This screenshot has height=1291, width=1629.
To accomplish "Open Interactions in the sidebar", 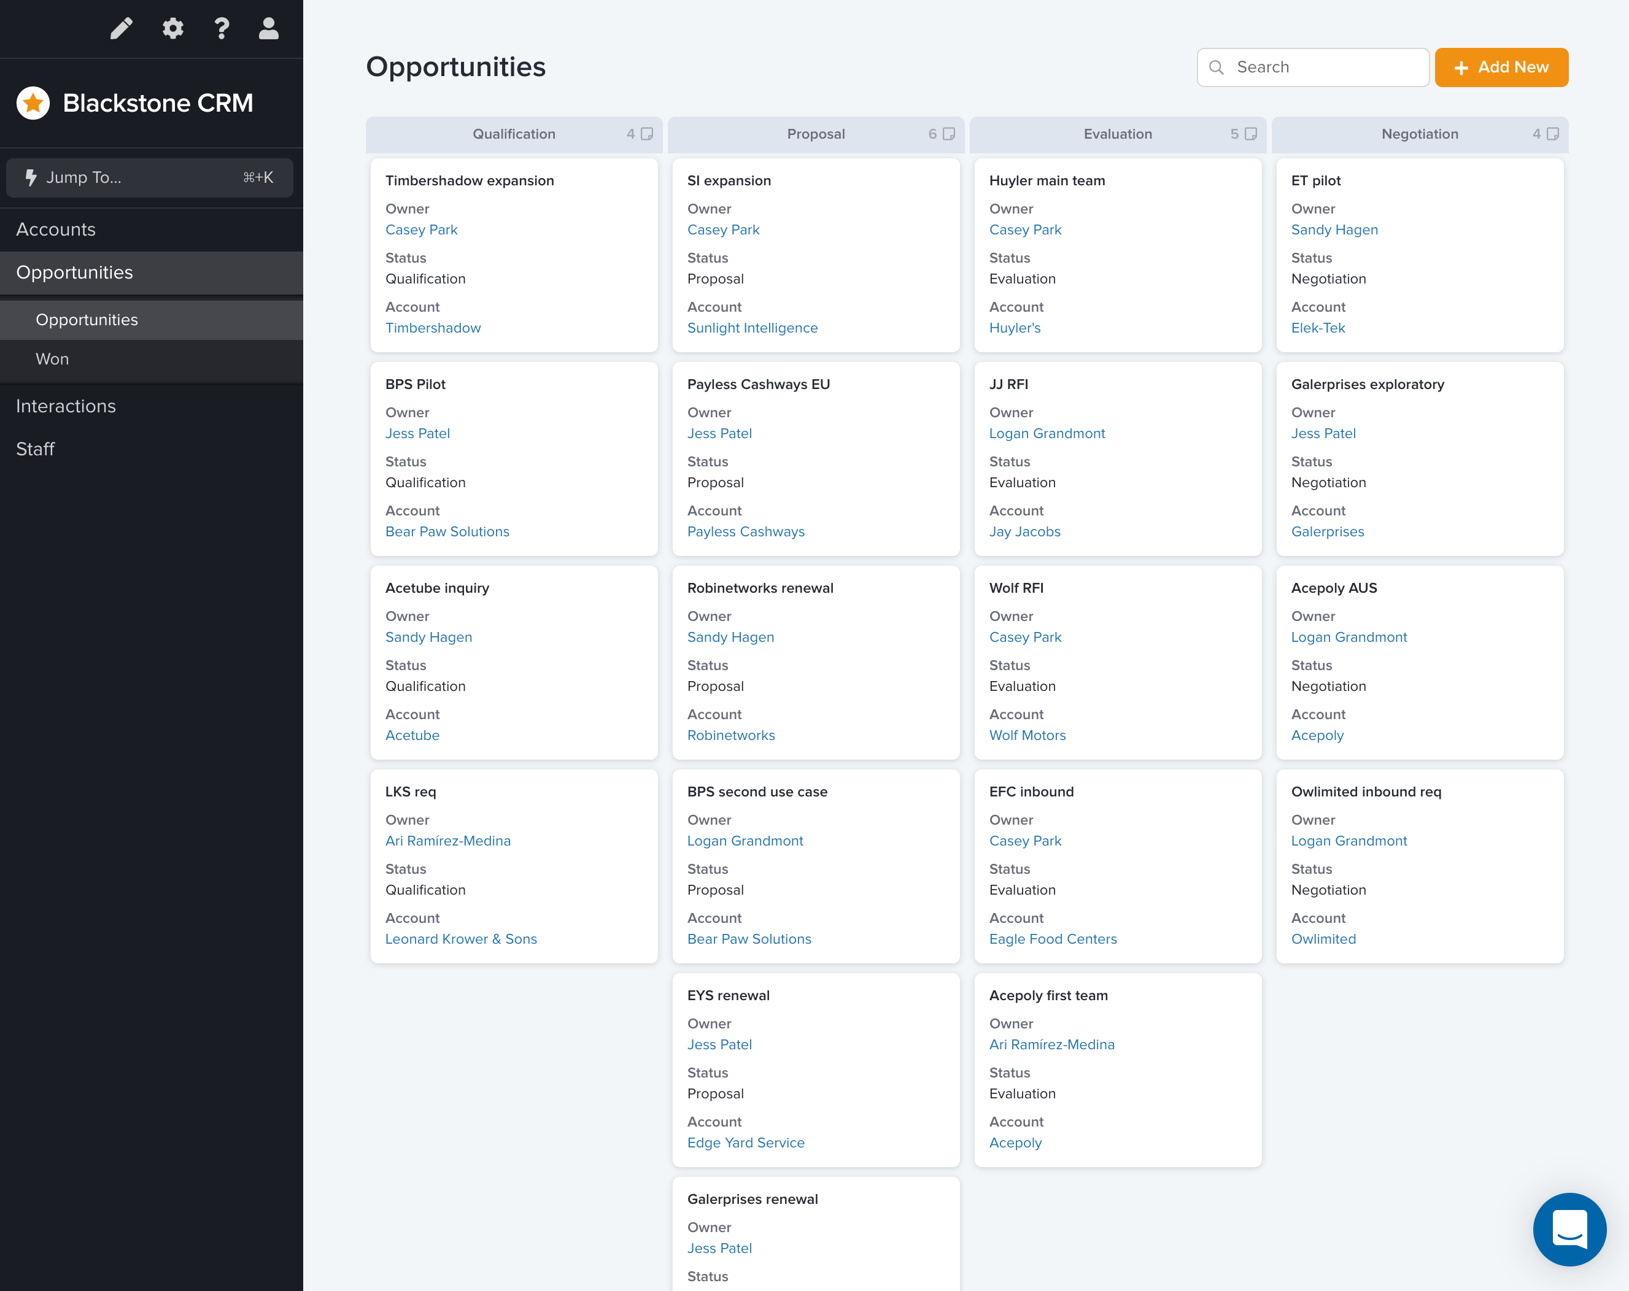I will (151, 406).
